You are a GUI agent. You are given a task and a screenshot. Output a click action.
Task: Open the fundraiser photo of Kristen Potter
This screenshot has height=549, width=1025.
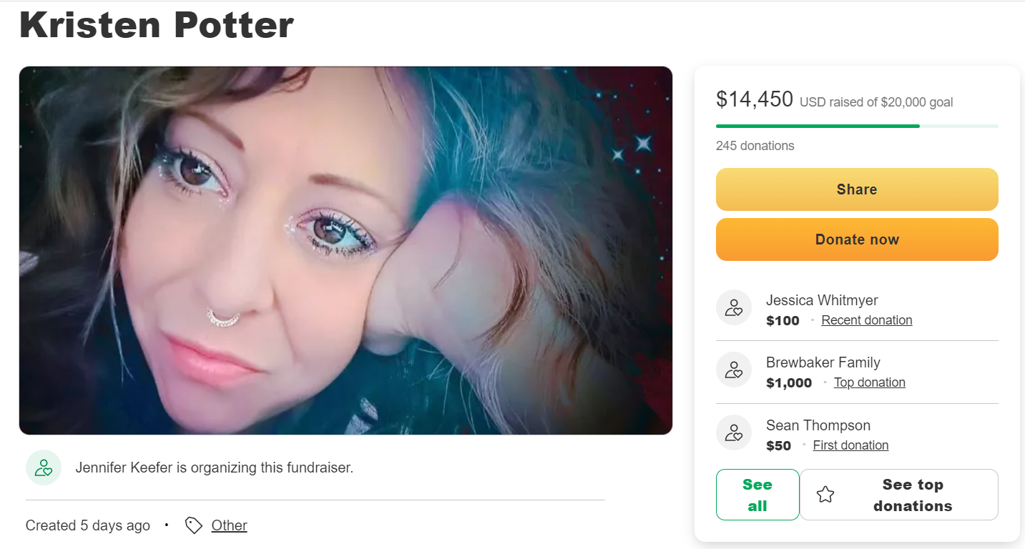[x=345, y=250]
